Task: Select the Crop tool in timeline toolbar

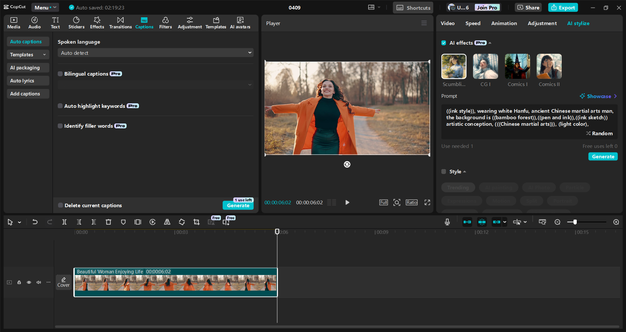Action: (196, 222)
